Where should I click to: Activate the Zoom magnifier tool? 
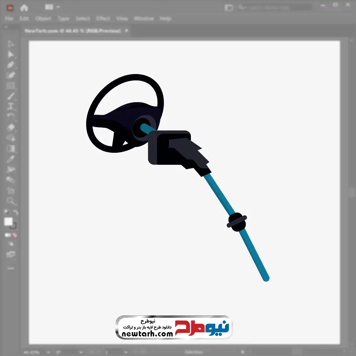[x=11, y=201]
